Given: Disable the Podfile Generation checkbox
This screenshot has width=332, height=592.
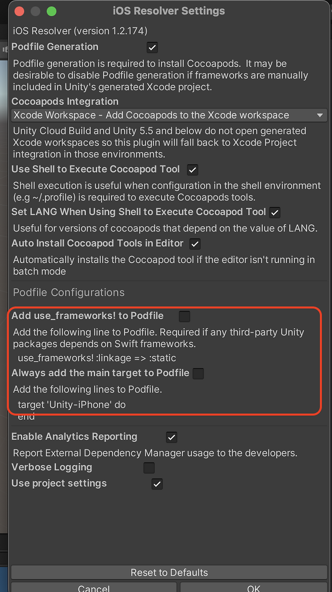Looking at the screenshot, I should (x=152, y=47).
